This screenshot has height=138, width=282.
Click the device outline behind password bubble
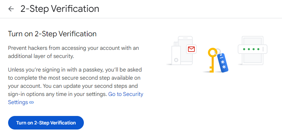[x=253, y=51]
